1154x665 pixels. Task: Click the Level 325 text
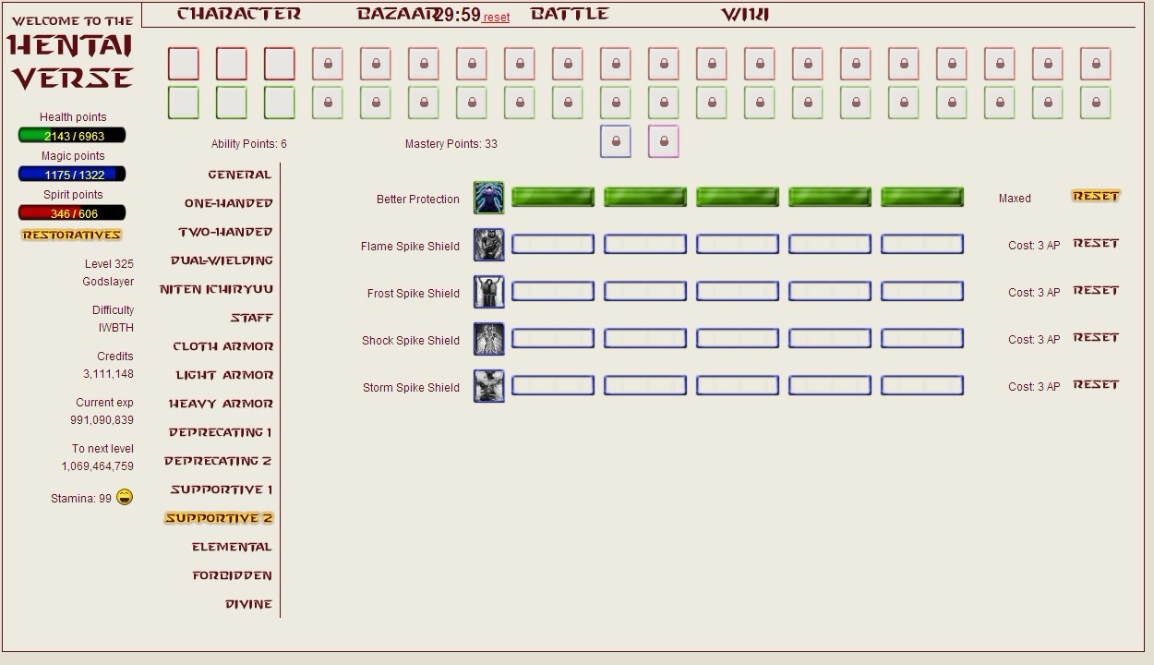click(x=109, y=264)
